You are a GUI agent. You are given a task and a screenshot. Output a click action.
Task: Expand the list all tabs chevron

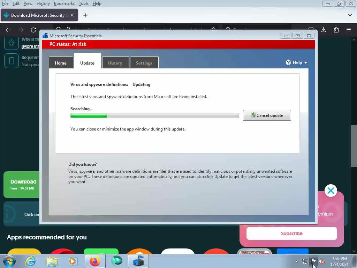coord(350,15)
